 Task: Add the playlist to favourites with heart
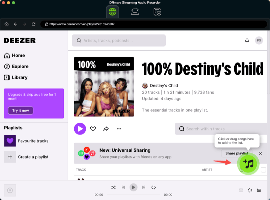(93, 129)
